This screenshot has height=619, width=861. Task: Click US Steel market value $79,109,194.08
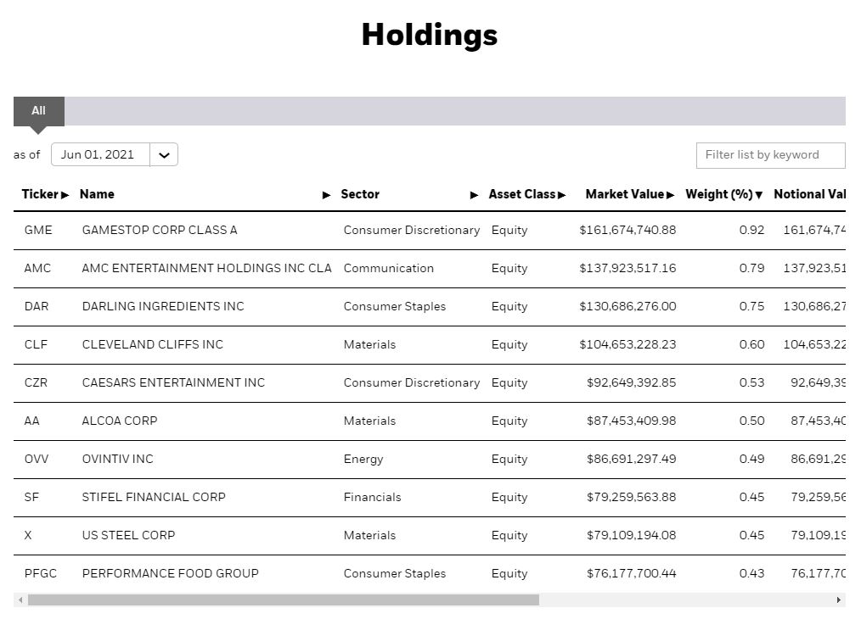point(632,535)
